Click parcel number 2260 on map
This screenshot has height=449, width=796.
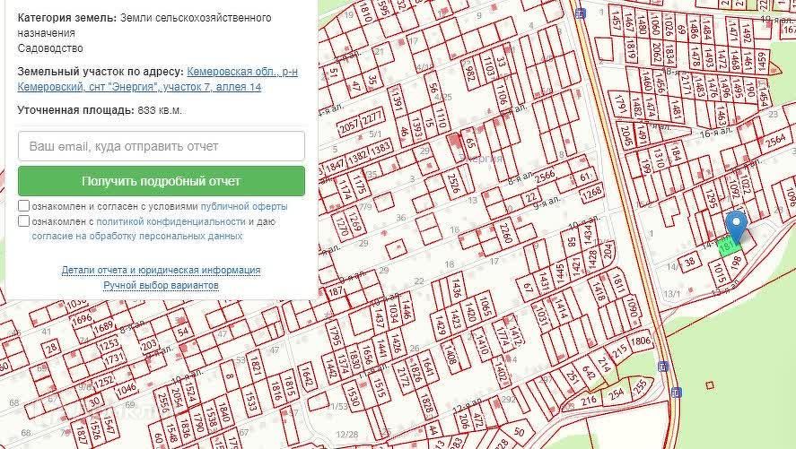[504, 232]
